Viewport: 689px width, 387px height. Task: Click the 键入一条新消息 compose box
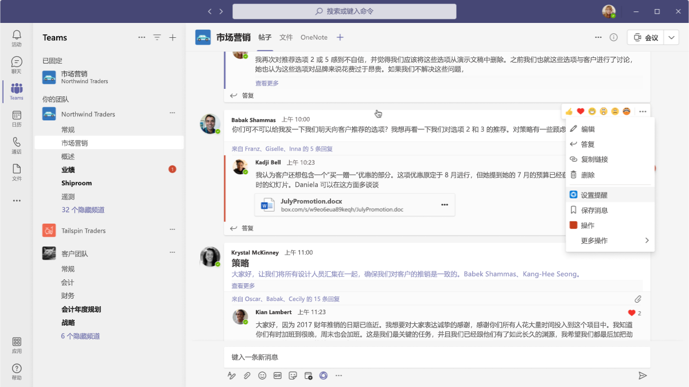pos(436,357)
